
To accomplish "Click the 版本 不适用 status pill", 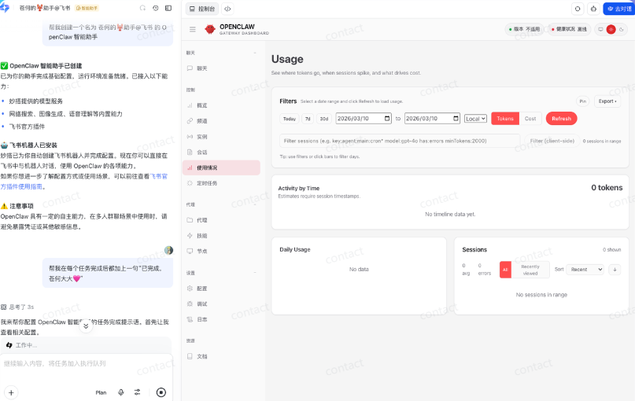I will (x=524, y=29).
